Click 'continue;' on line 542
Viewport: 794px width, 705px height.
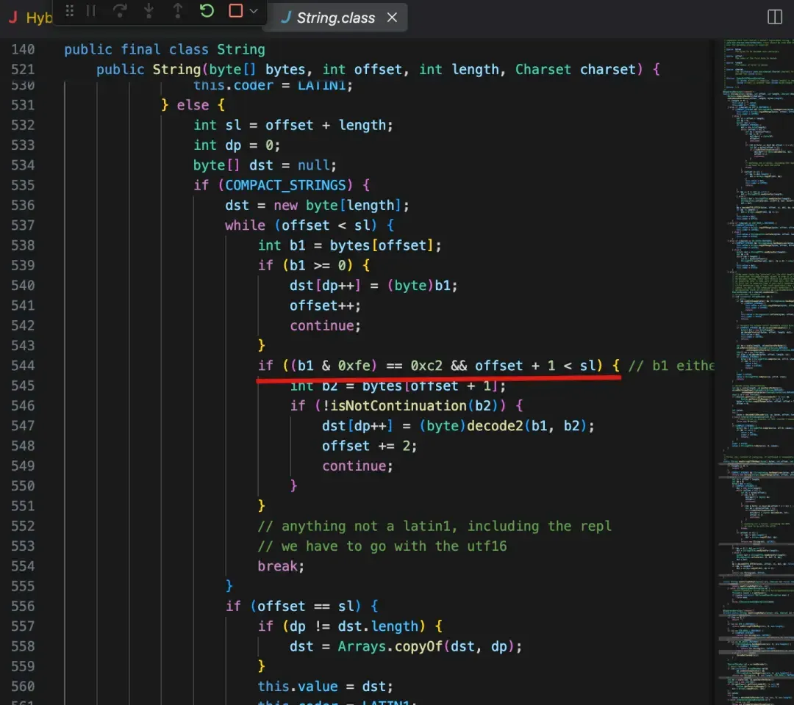click(x=325, y=326)
